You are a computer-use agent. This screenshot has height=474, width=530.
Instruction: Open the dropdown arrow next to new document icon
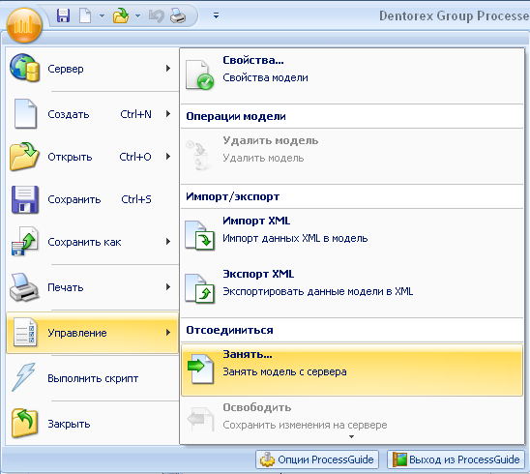[x=102, y=15]
